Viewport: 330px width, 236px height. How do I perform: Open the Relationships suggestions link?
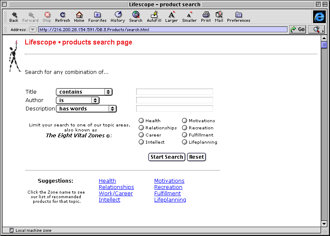(x=116, y=187)
